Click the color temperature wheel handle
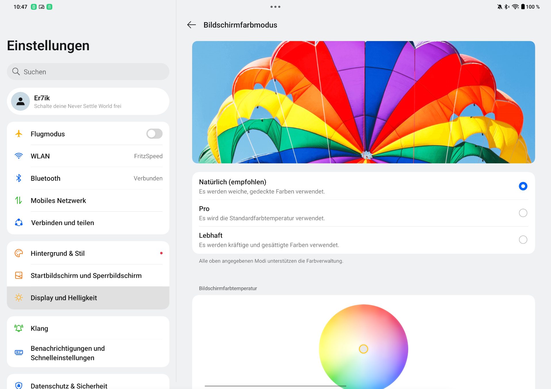 (363, 349)
